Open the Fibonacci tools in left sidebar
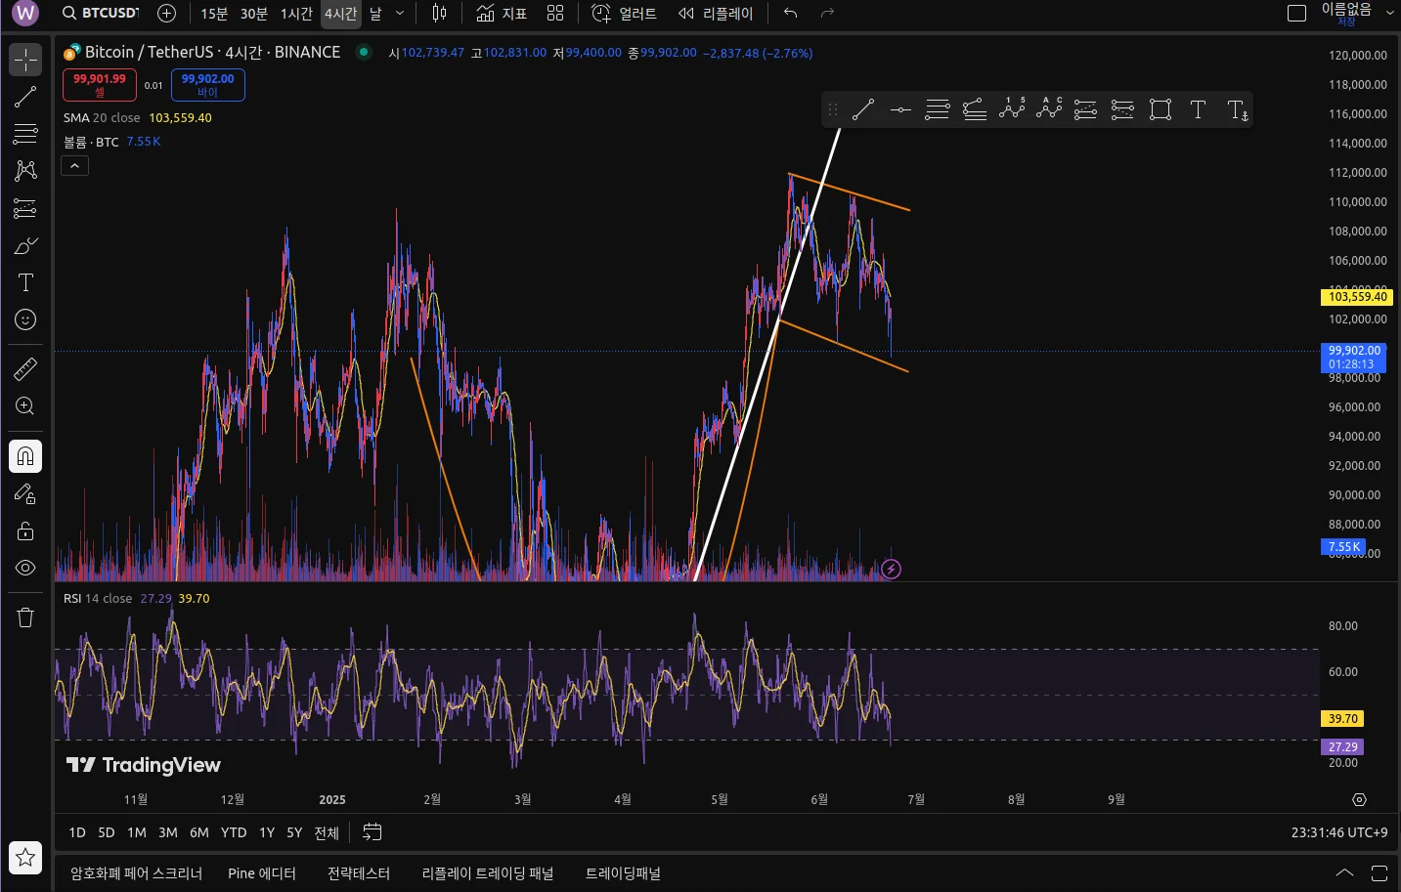The height and width of the screenshot is (892, 1401). [x=25, y=134]
